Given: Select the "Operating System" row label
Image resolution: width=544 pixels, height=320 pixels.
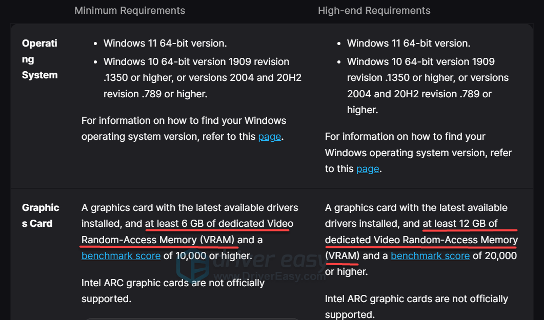Looking at the screenshot, I should pyautogui.click(x=39, y=59).
